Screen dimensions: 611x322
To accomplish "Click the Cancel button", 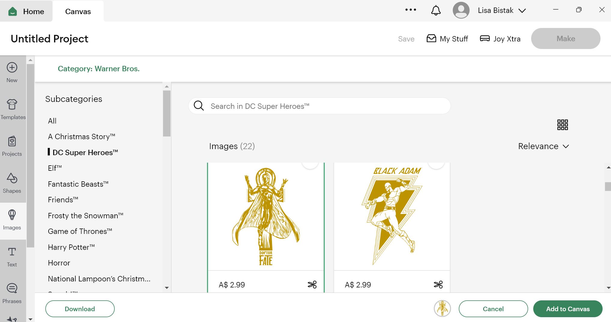I will point(493,309).
